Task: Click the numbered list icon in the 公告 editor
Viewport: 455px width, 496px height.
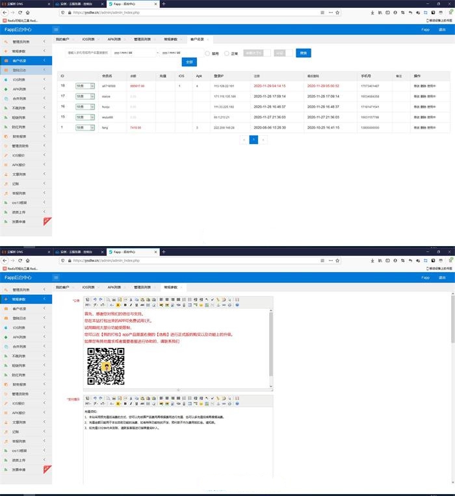Action: pos(185,299)
